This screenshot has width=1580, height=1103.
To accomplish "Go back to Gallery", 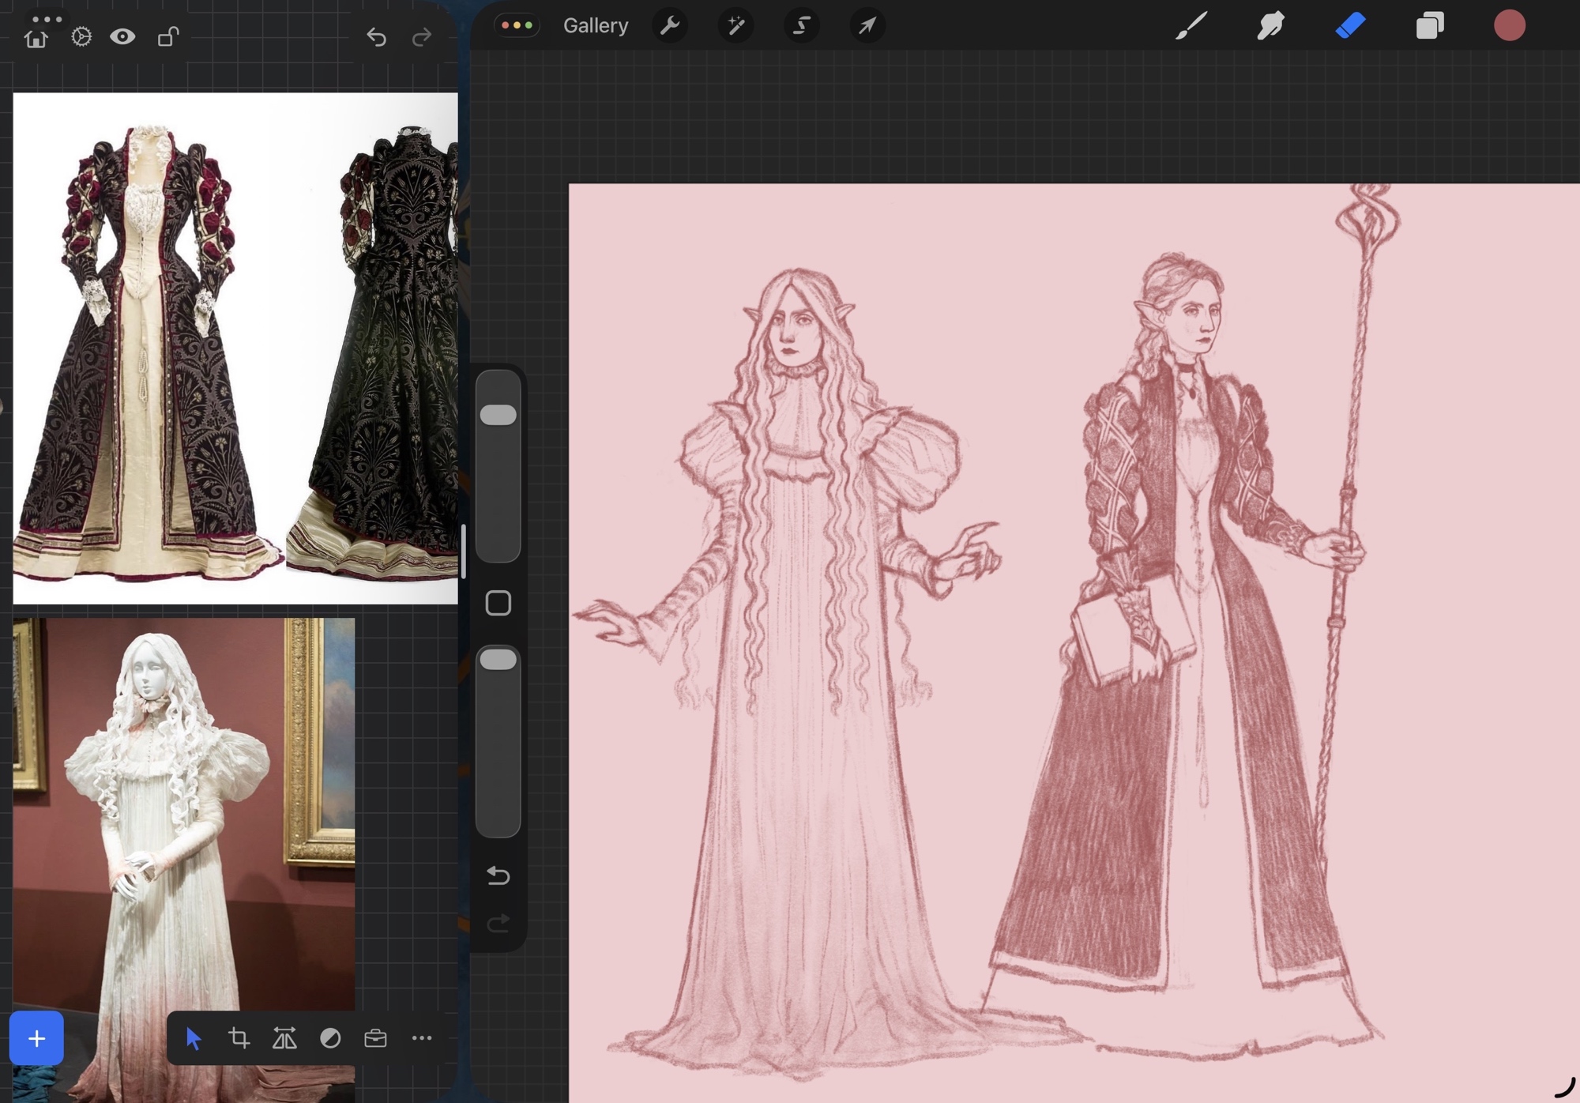I will [x=596, y=26].
